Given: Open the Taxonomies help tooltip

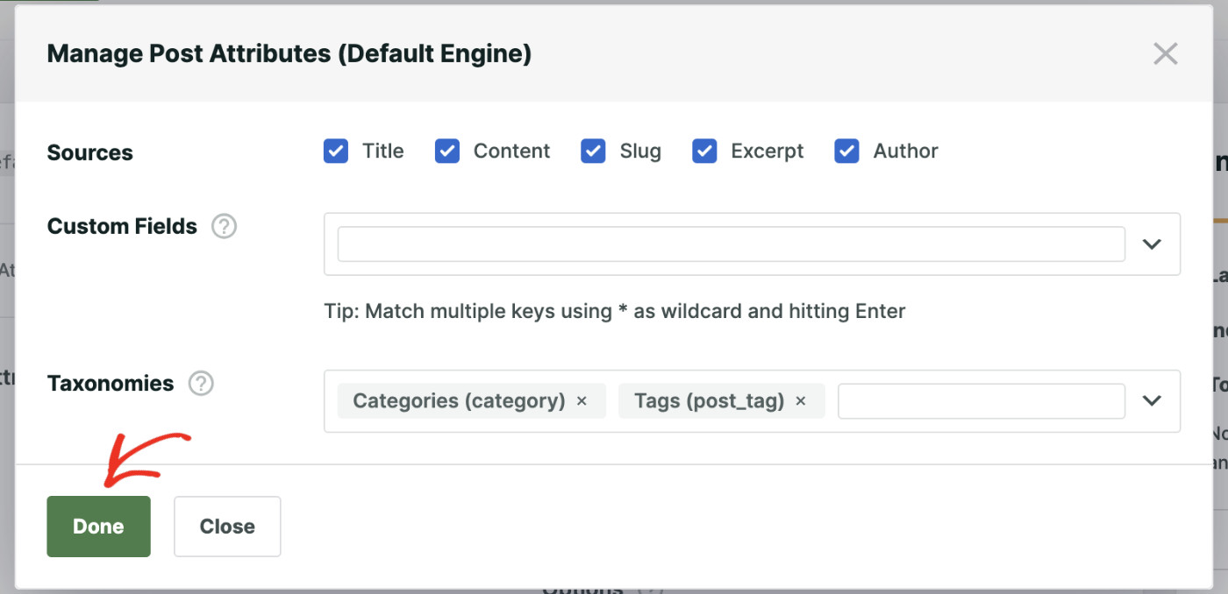Looking at the screenshot, I should click(x=200, y=383).
